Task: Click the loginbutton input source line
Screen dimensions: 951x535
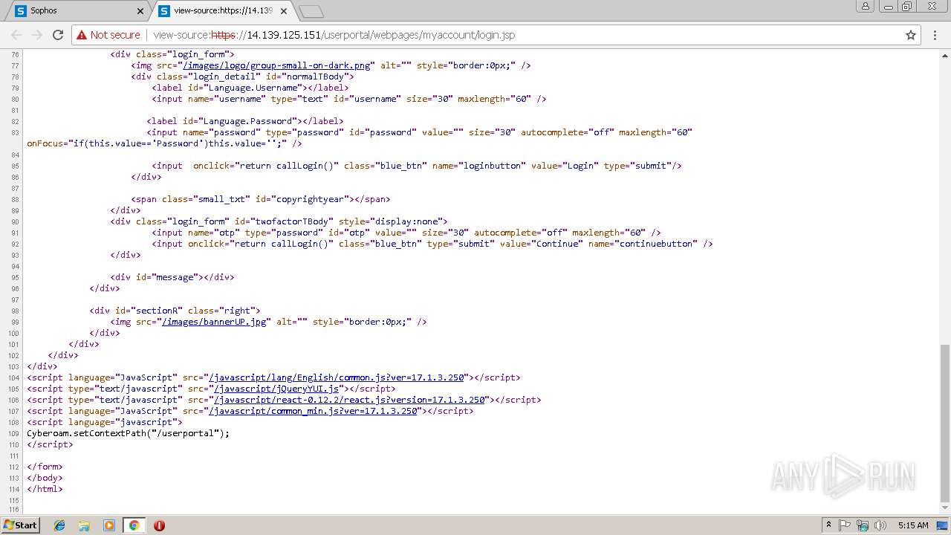Action: point(417,166)
